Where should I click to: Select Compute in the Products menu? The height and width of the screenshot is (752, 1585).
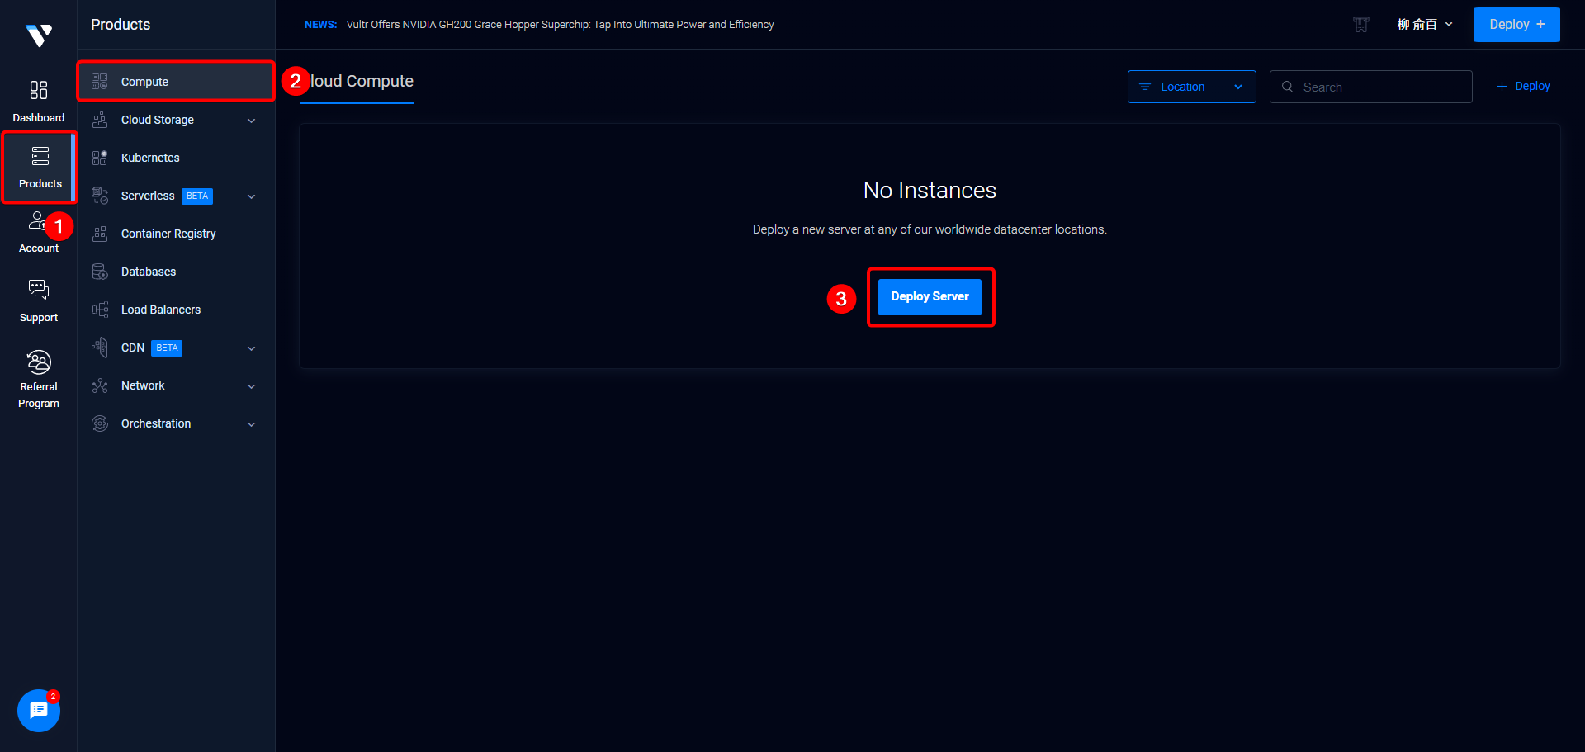click(x=144, y=82)
